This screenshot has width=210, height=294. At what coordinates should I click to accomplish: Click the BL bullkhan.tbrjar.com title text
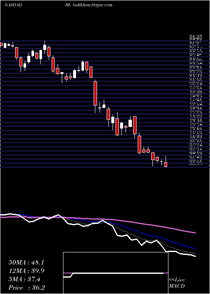pyautogui.click(x=89, y=5)
